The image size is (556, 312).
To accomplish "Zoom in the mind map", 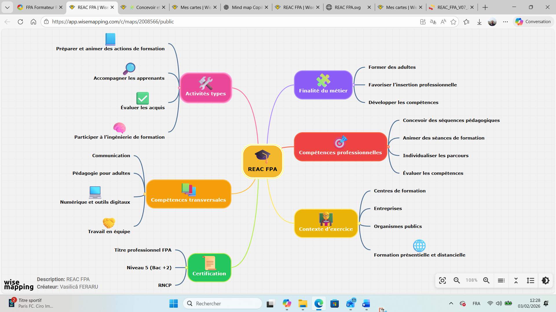I will 487,281.
